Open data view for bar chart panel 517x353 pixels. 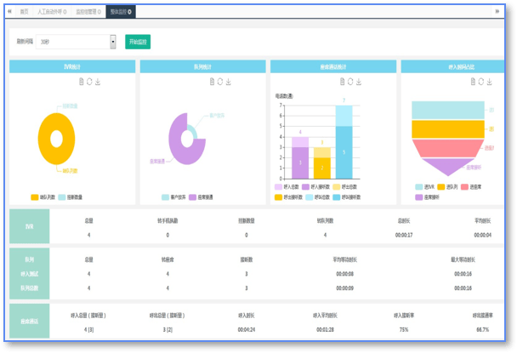point(341,82)
